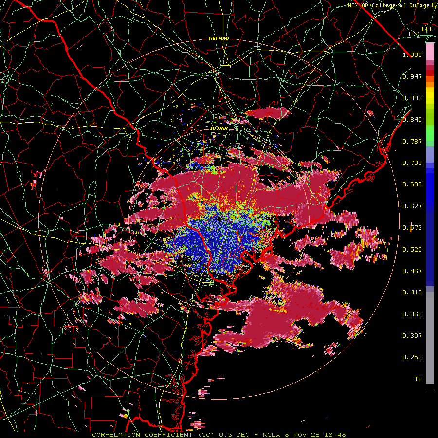Click the 0.733 scale value
Viewport: 438px width, 438px height.
(412, 163)
